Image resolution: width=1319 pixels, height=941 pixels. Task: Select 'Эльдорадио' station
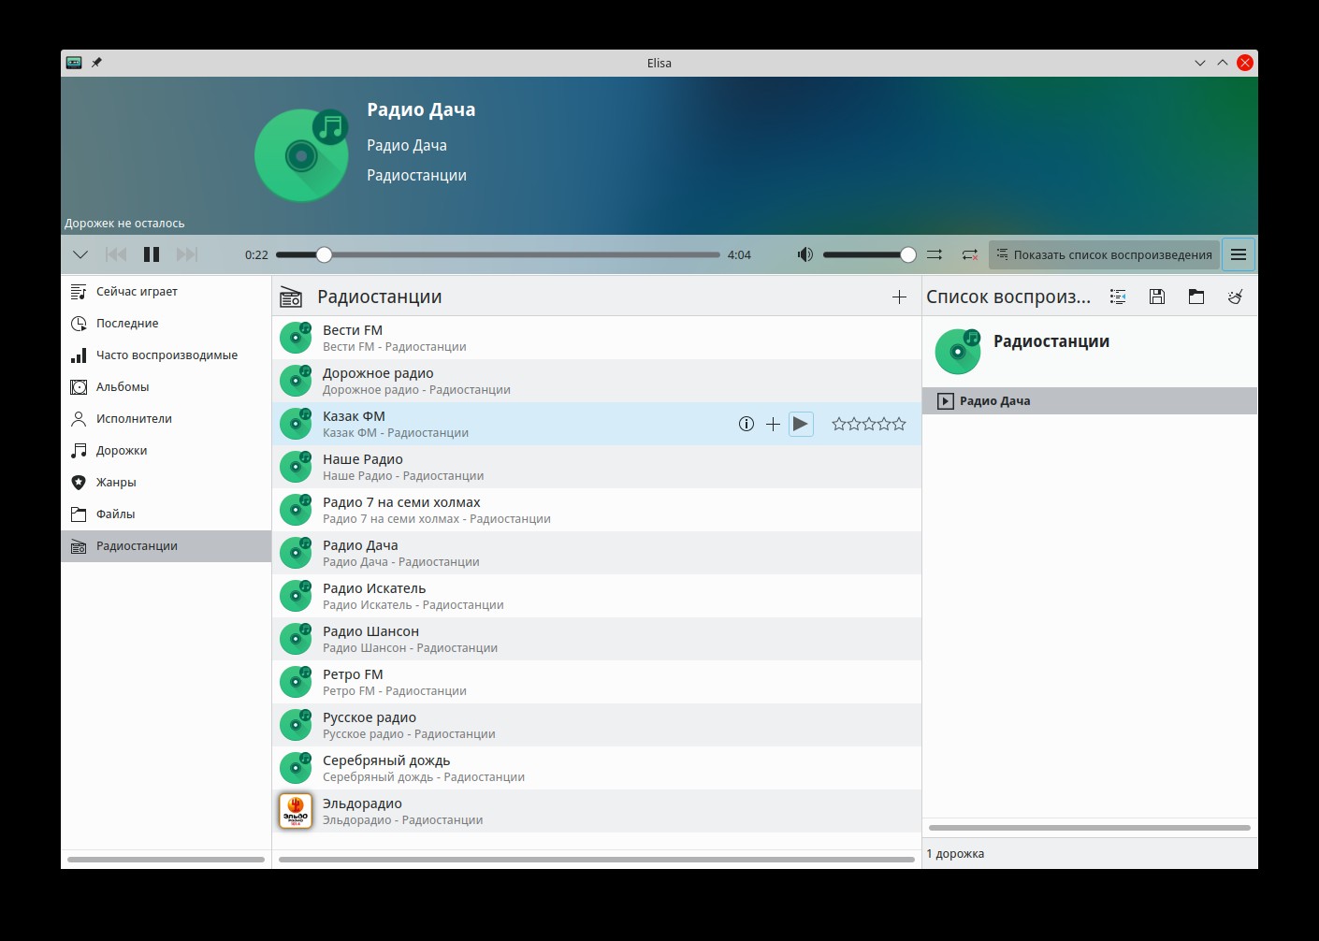point(597,811)
